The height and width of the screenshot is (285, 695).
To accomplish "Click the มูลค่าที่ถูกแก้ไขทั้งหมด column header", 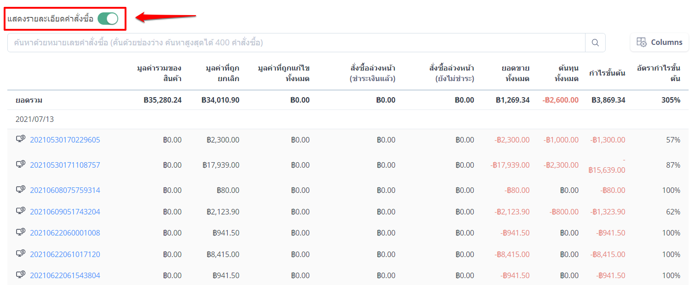I will pos(284,73).
